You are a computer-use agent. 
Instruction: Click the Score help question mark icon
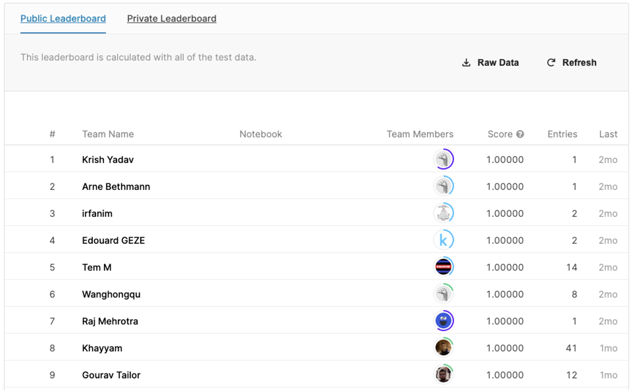click(x=520, y=134)
